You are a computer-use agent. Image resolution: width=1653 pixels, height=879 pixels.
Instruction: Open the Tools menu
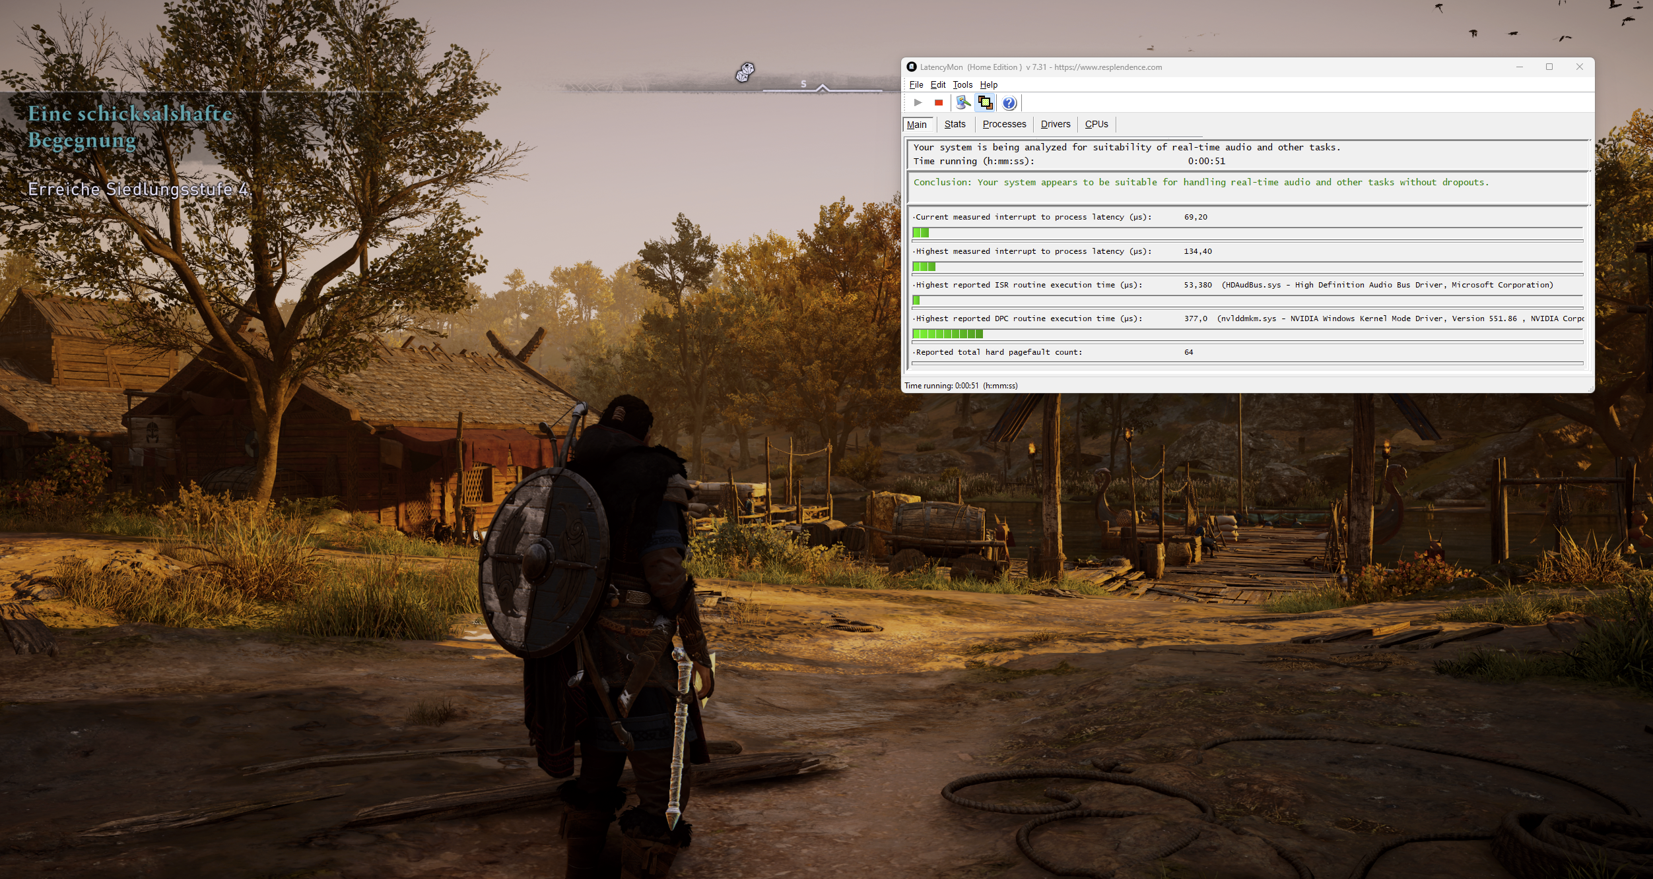(962, 85)
